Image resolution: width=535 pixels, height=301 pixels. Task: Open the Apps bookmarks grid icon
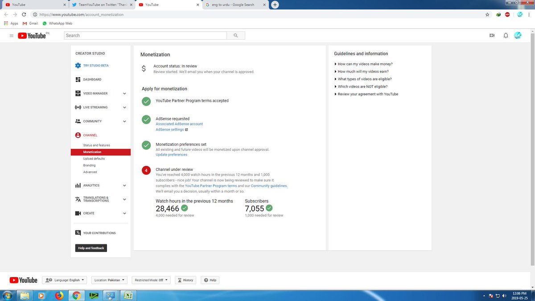6,23
